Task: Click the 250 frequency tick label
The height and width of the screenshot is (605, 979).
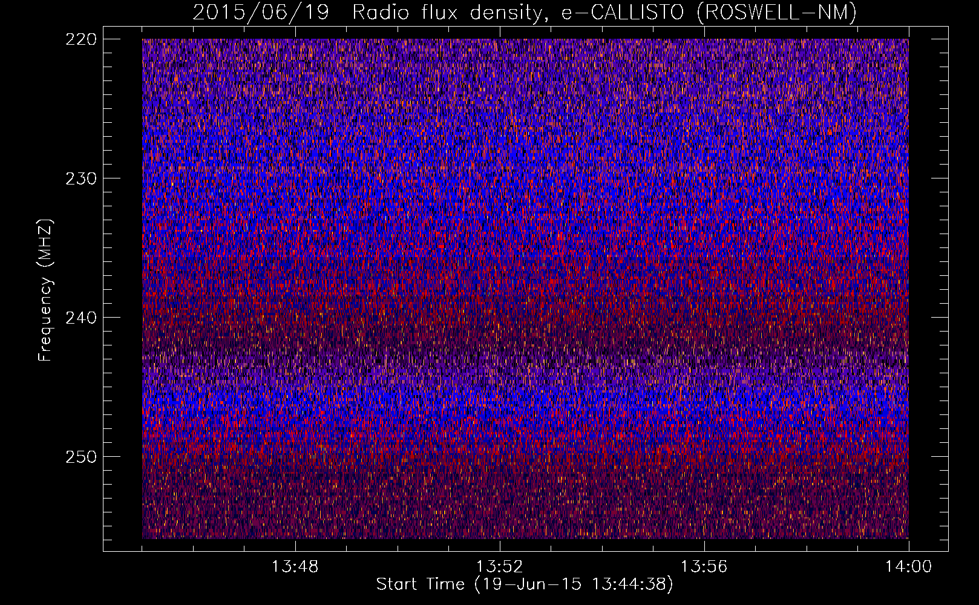Action: 80,457
